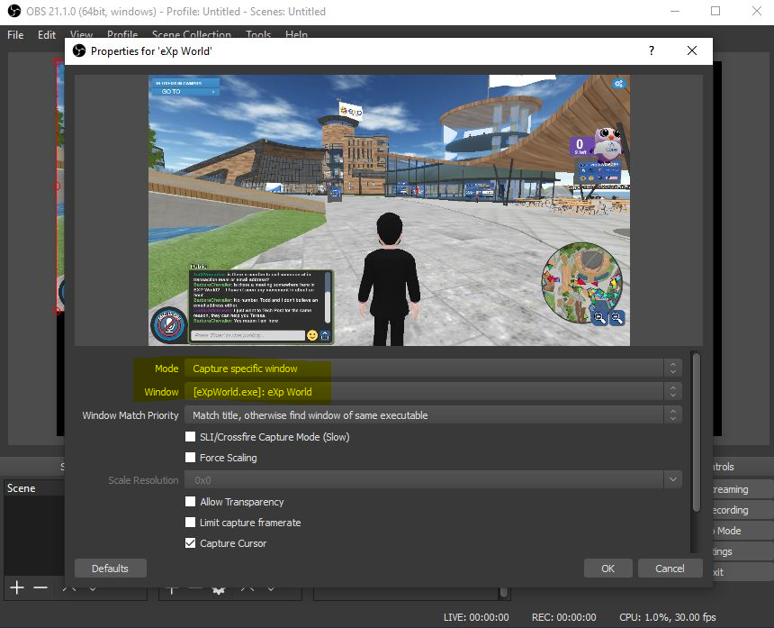Click the help question mark in Properties dialog
This screenshot has width=774, height=628.
point(652,50)
